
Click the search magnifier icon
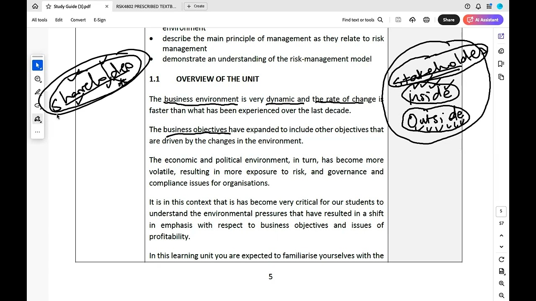pyautogui.click(x=380, y=20)
